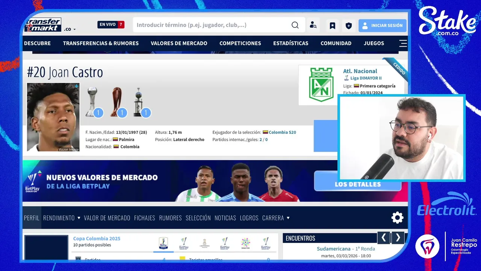Click the 'Primera categoría' league level text
Image resolution: width=481 pixels, height=271 pixels.
point(378,86)
